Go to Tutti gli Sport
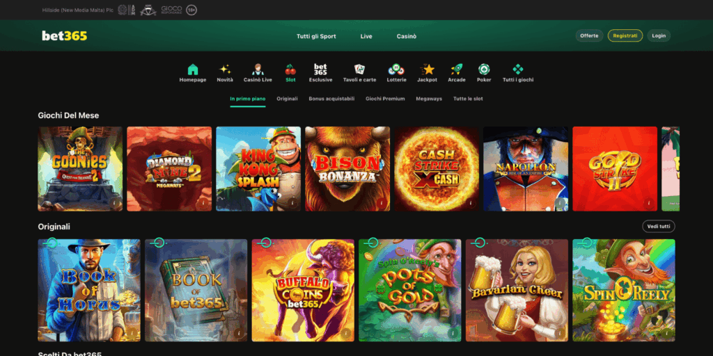The width and height of the screenshot is (713, 356). tap(316, 36)
